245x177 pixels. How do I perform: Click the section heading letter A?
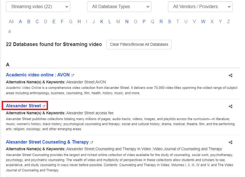pyautogui.click(x=8, y=65)
